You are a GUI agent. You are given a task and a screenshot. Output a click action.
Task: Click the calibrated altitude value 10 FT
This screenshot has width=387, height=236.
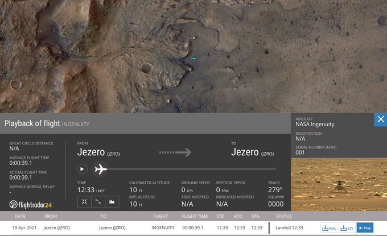[x=136, y=190]
